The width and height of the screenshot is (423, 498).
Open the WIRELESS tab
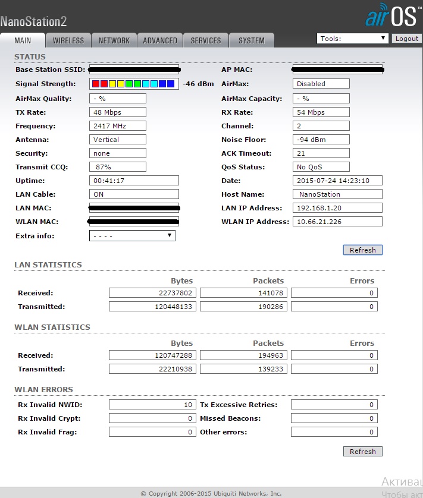[68, 40]
